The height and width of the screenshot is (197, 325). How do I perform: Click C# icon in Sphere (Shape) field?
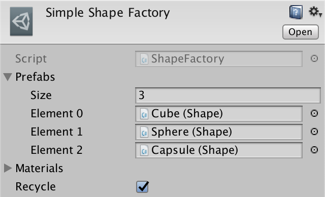(144, 132)
